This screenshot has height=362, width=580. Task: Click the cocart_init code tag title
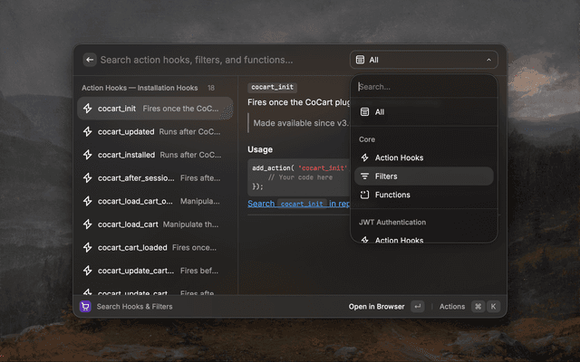click(x=272, y=87)
